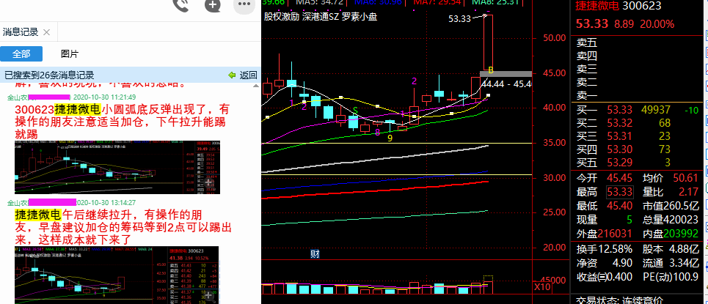
Task: Click the 收益(三)0.400 field
Action: point(605,276)
